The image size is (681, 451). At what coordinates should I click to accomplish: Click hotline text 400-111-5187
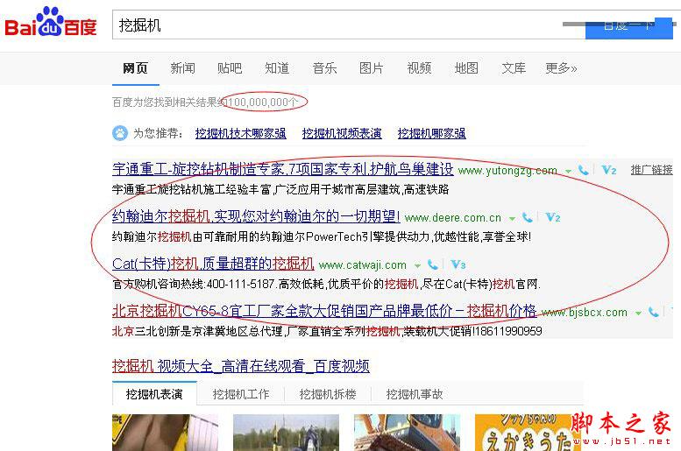[x=241, y=285]
